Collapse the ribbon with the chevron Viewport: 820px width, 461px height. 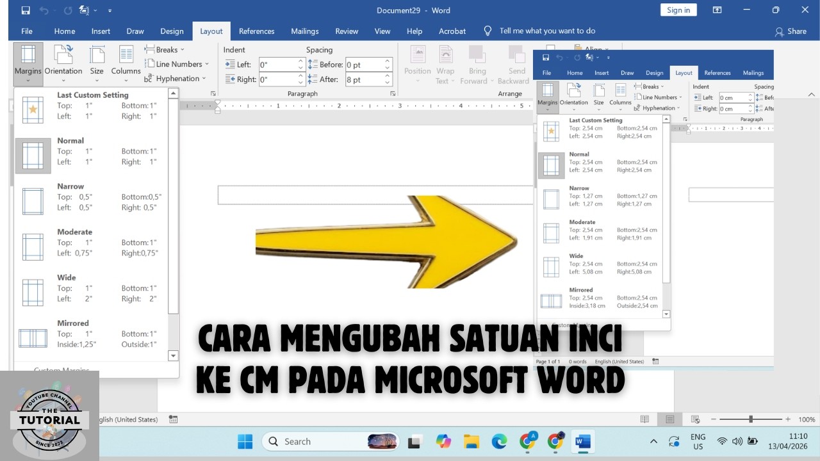click(x=811, y=94)
